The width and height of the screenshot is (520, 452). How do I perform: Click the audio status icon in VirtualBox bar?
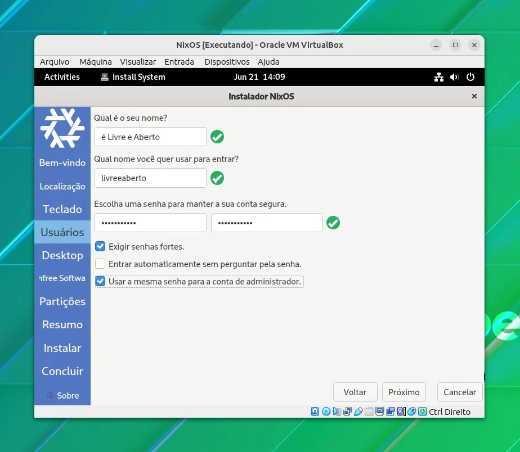pyautogui.click(x=337, y=411)
